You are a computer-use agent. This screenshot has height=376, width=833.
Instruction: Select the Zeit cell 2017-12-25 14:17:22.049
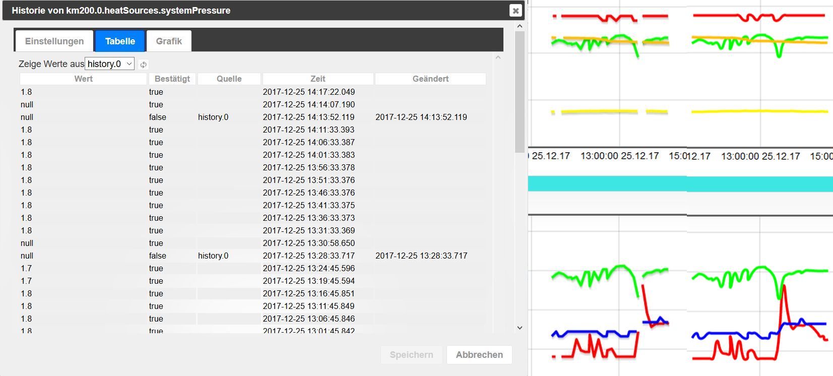(309, 92)
